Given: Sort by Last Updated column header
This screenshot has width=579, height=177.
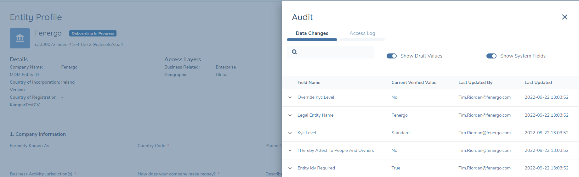Looking at the screenshot, I should pos(538,82).
